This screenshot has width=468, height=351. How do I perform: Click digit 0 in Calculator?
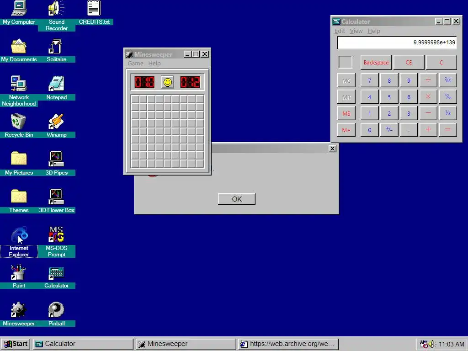[x=369, y=130]
